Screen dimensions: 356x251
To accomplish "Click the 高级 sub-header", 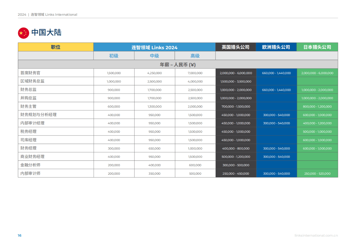I will [x=195, y=56].
